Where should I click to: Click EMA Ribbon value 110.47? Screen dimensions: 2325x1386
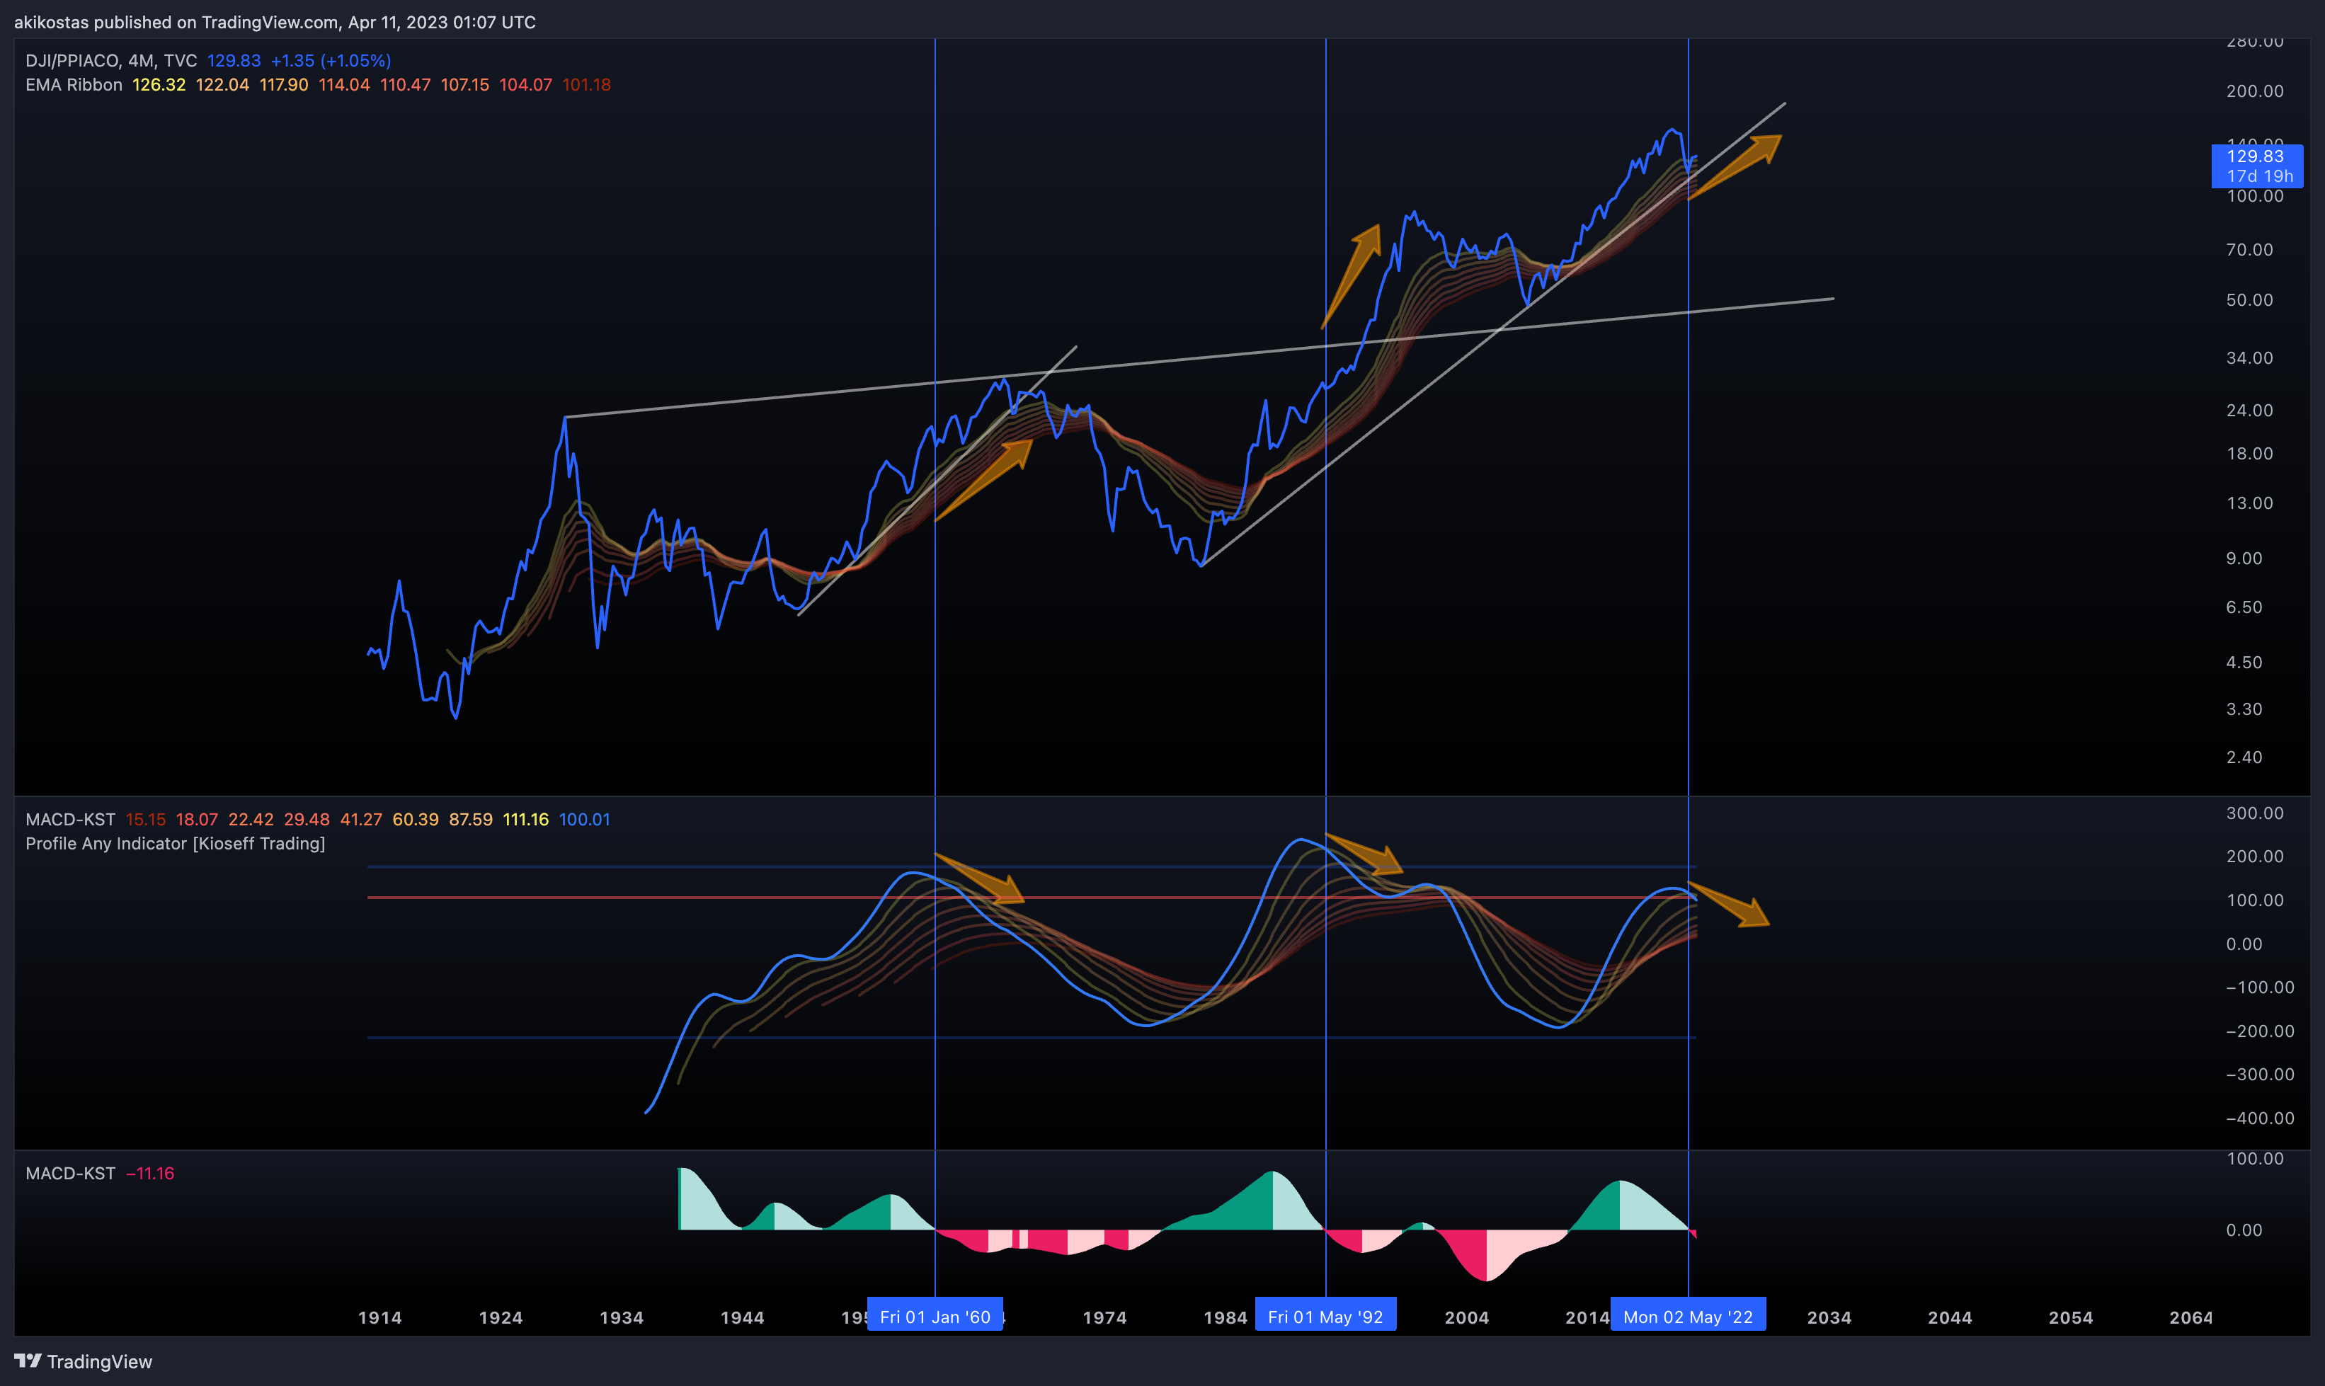point(406,85)
